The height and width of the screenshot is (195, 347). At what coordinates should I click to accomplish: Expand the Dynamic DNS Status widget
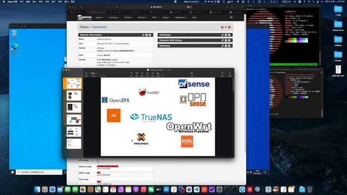226,40
